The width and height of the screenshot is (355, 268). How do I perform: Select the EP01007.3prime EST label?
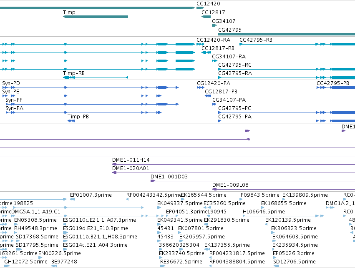[91, 195]
